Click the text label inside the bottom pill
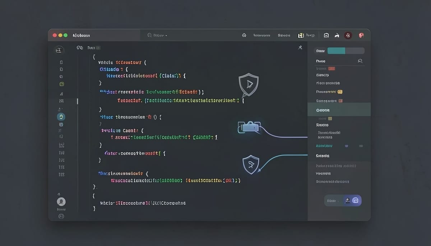Image resolution: width=431 pixels, height=246 pixels. point(332,201)
